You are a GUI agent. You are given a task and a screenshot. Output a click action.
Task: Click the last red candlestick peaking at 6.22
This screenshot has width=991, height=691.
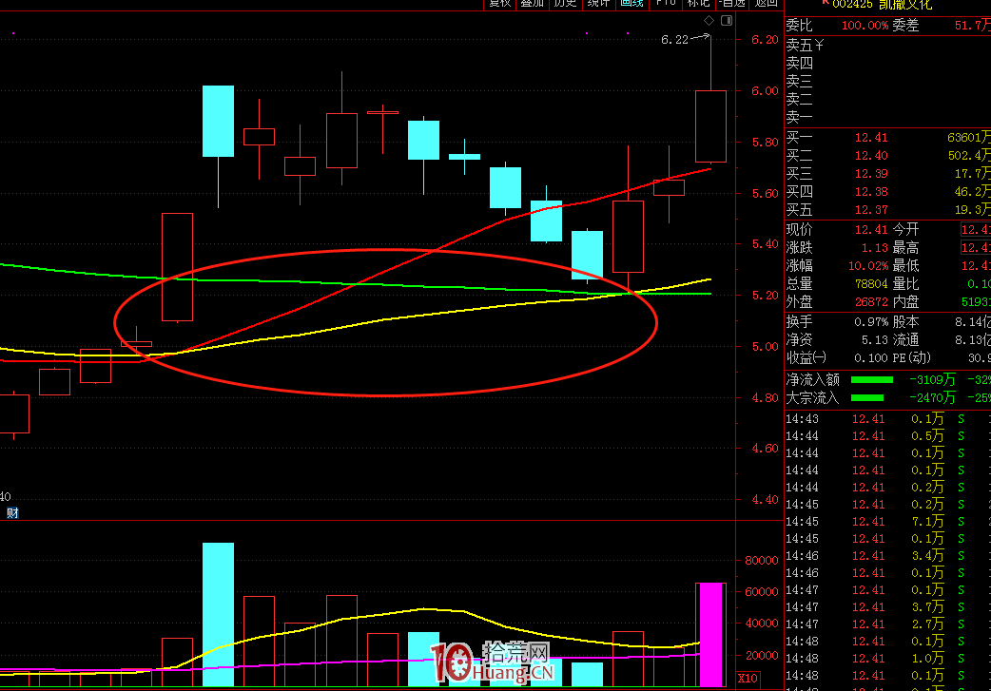coord(711,126)
